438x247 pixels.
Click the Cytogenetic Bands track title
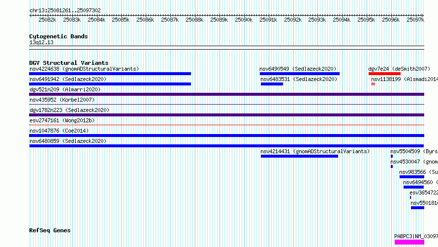(x=59, y=36)
